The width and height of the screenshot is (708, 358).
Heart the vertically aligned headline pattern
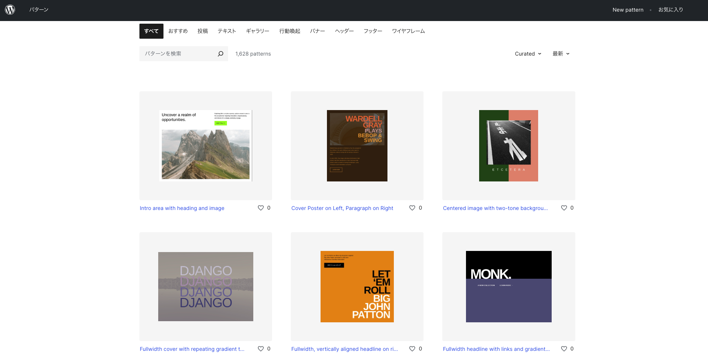click(x=412, y=349)
